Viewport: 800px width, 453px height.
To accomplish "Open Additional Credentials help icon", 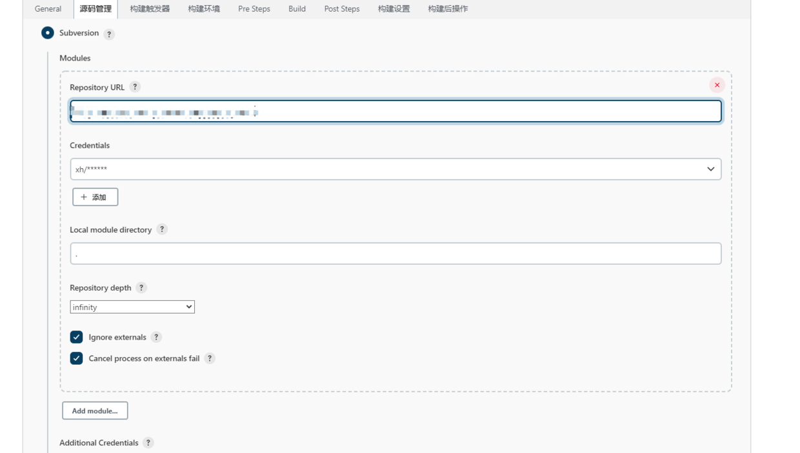I will tap(148, 443).
